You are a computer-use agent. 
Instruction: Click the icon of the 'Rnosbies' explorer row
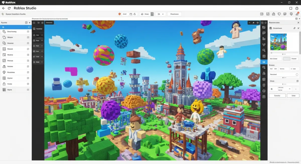point(4,72)
